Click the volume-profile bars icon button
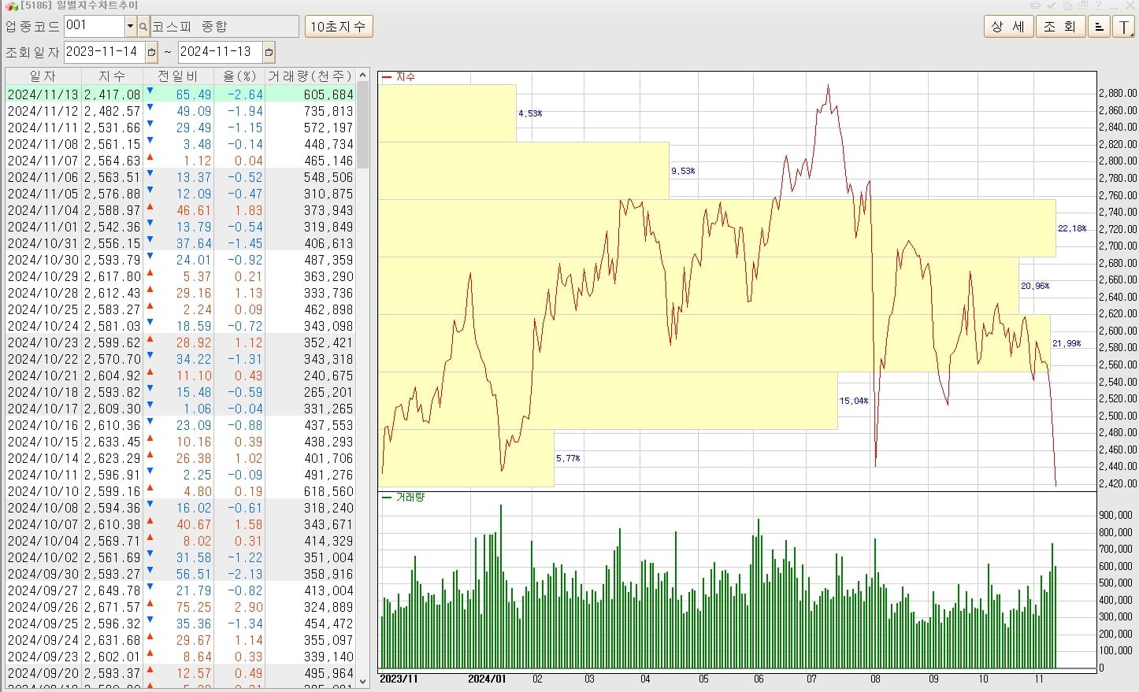 click(1099, 27)
